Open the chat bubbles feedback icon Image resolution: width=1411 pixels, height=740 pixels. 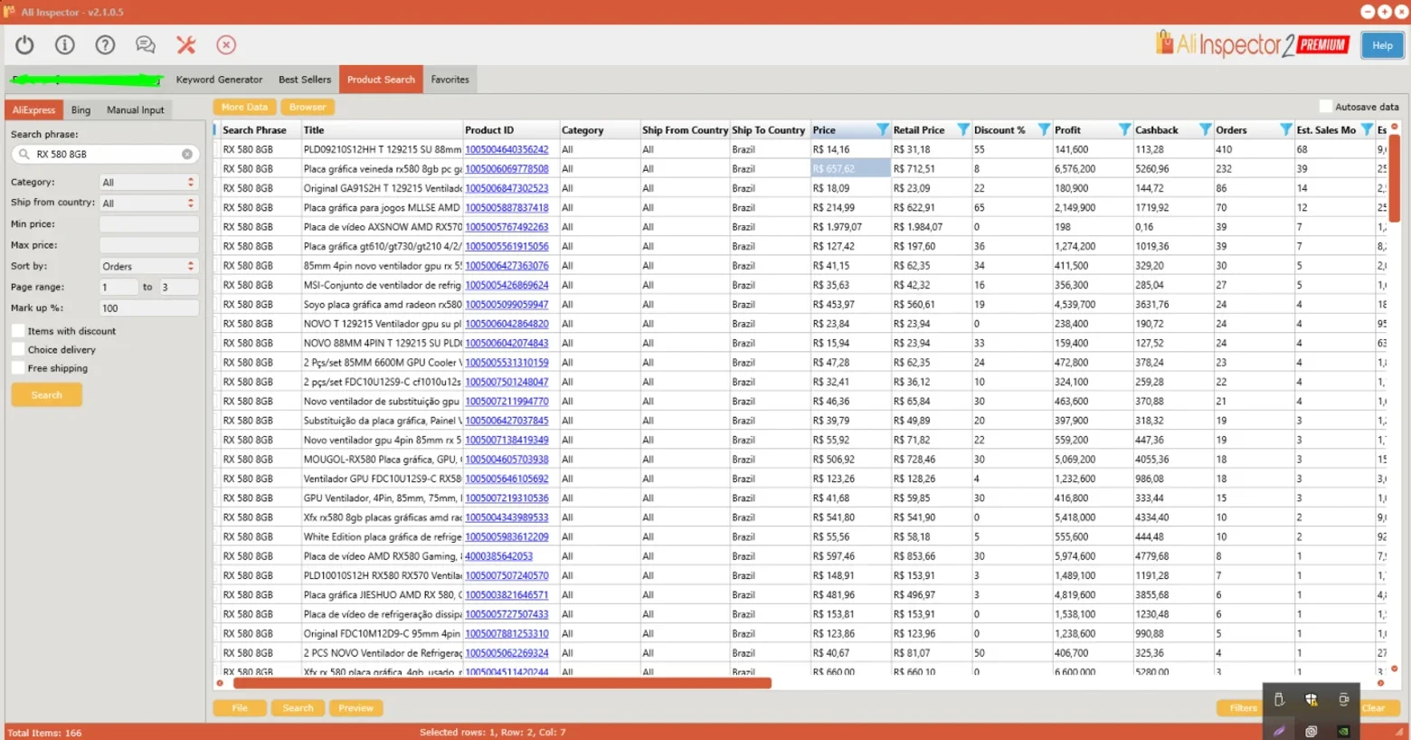(145, 44)
